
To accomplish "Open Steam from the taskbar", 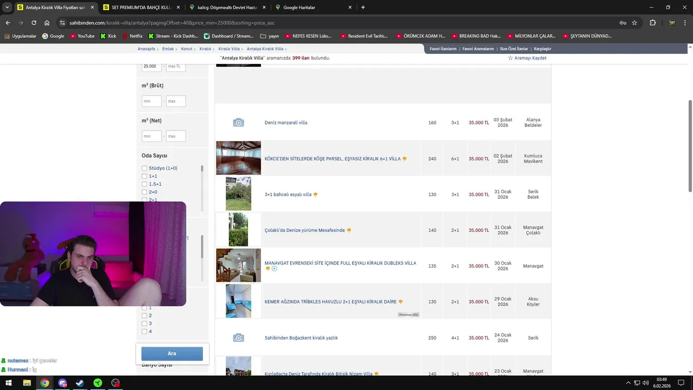I will 80,383.
